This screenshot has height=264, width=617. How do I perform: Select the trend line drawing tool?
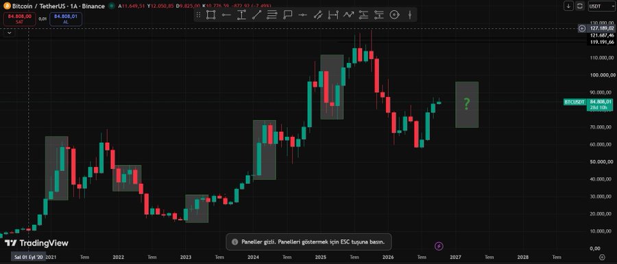tap(256, 15)
